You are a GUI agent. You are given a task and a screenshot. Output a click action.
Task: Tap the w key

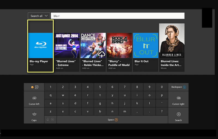pyautogui.click(x=63, y=95)
